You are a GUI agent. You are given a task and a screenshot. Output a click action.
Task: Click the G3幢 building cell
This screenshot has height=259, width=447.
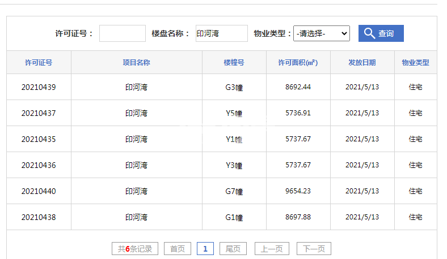[234, 87]
